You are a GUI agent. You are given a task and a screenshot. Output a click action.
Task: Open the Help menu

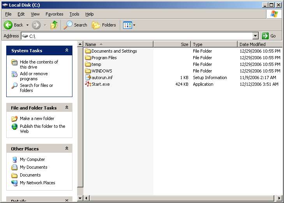[90, 14]
